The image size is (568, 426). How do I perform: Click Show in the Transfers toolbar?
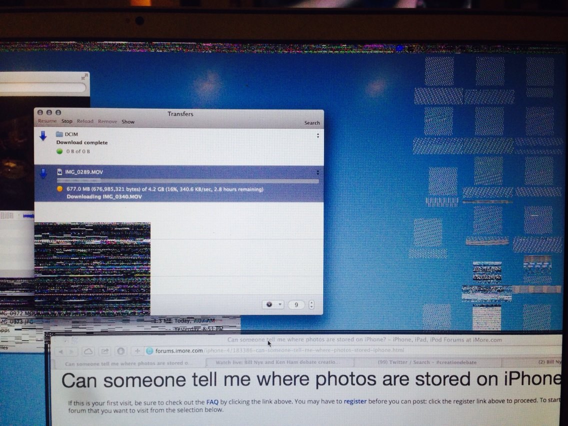pyautogui.click(x=128, y=121)
